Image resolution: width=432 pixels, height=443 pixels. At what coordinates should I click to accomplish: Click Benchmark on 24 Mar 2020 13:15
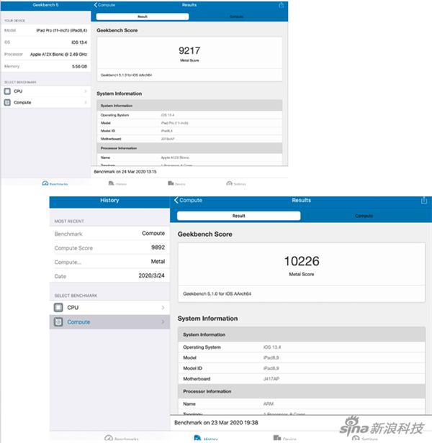pyautogui.click(x=125, y=171)
